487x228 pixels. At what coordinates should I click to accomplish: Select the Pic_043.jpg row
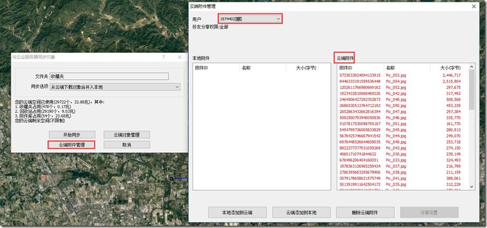pos(403,148)
